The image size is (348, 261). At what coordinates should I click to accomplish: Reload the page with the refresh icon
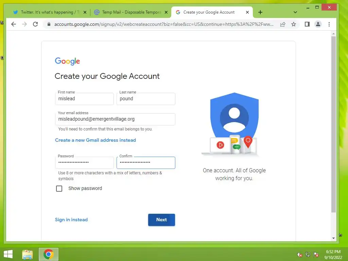35,24
